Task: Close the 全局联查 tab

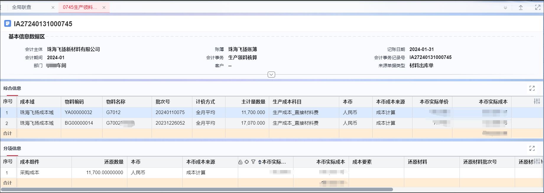Action: [53, 8]
